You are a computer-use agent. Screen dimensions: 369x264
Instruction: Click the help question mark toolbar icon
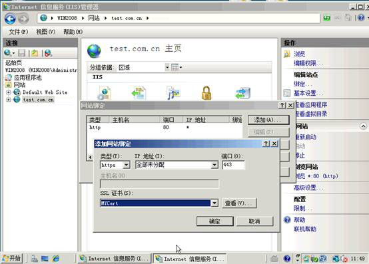[x=361, y=17]
